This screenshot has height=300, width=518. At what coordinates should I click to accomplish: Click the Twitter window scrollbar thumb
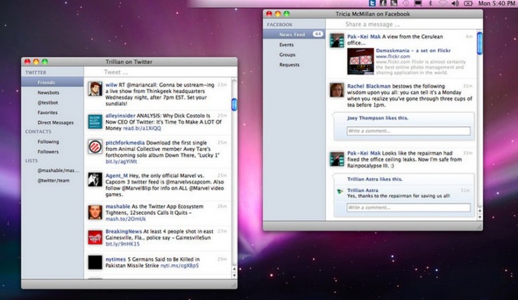pos(234,105)
